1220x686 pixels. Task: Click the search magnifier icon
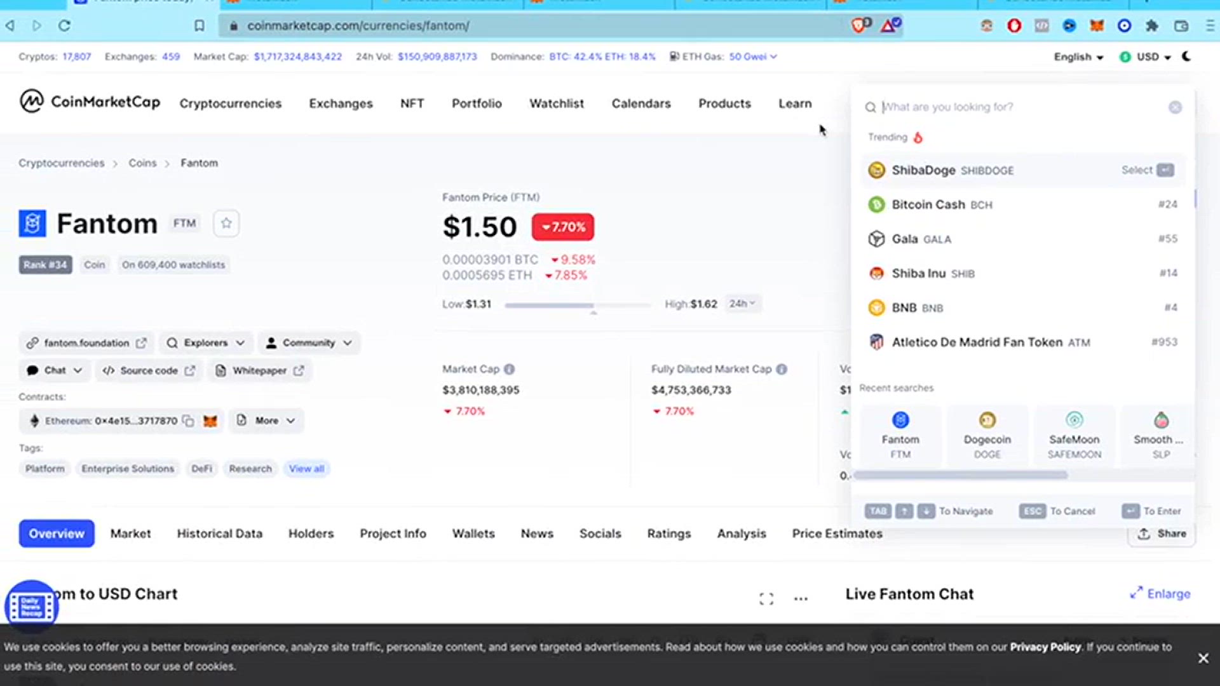click(871, 107)
